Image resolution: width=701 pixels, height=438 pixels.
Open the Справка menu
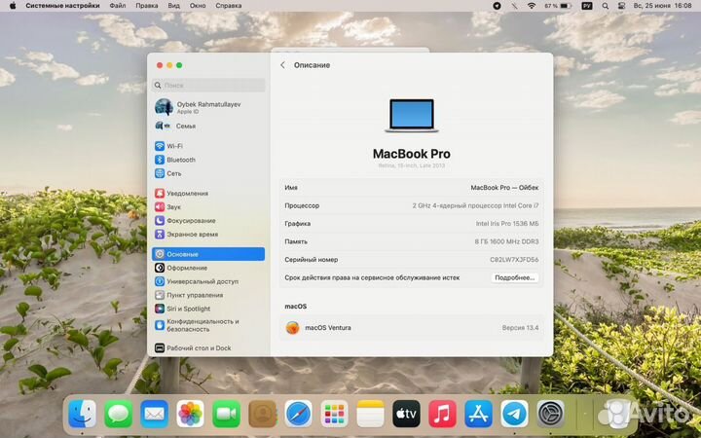(229, 6)
